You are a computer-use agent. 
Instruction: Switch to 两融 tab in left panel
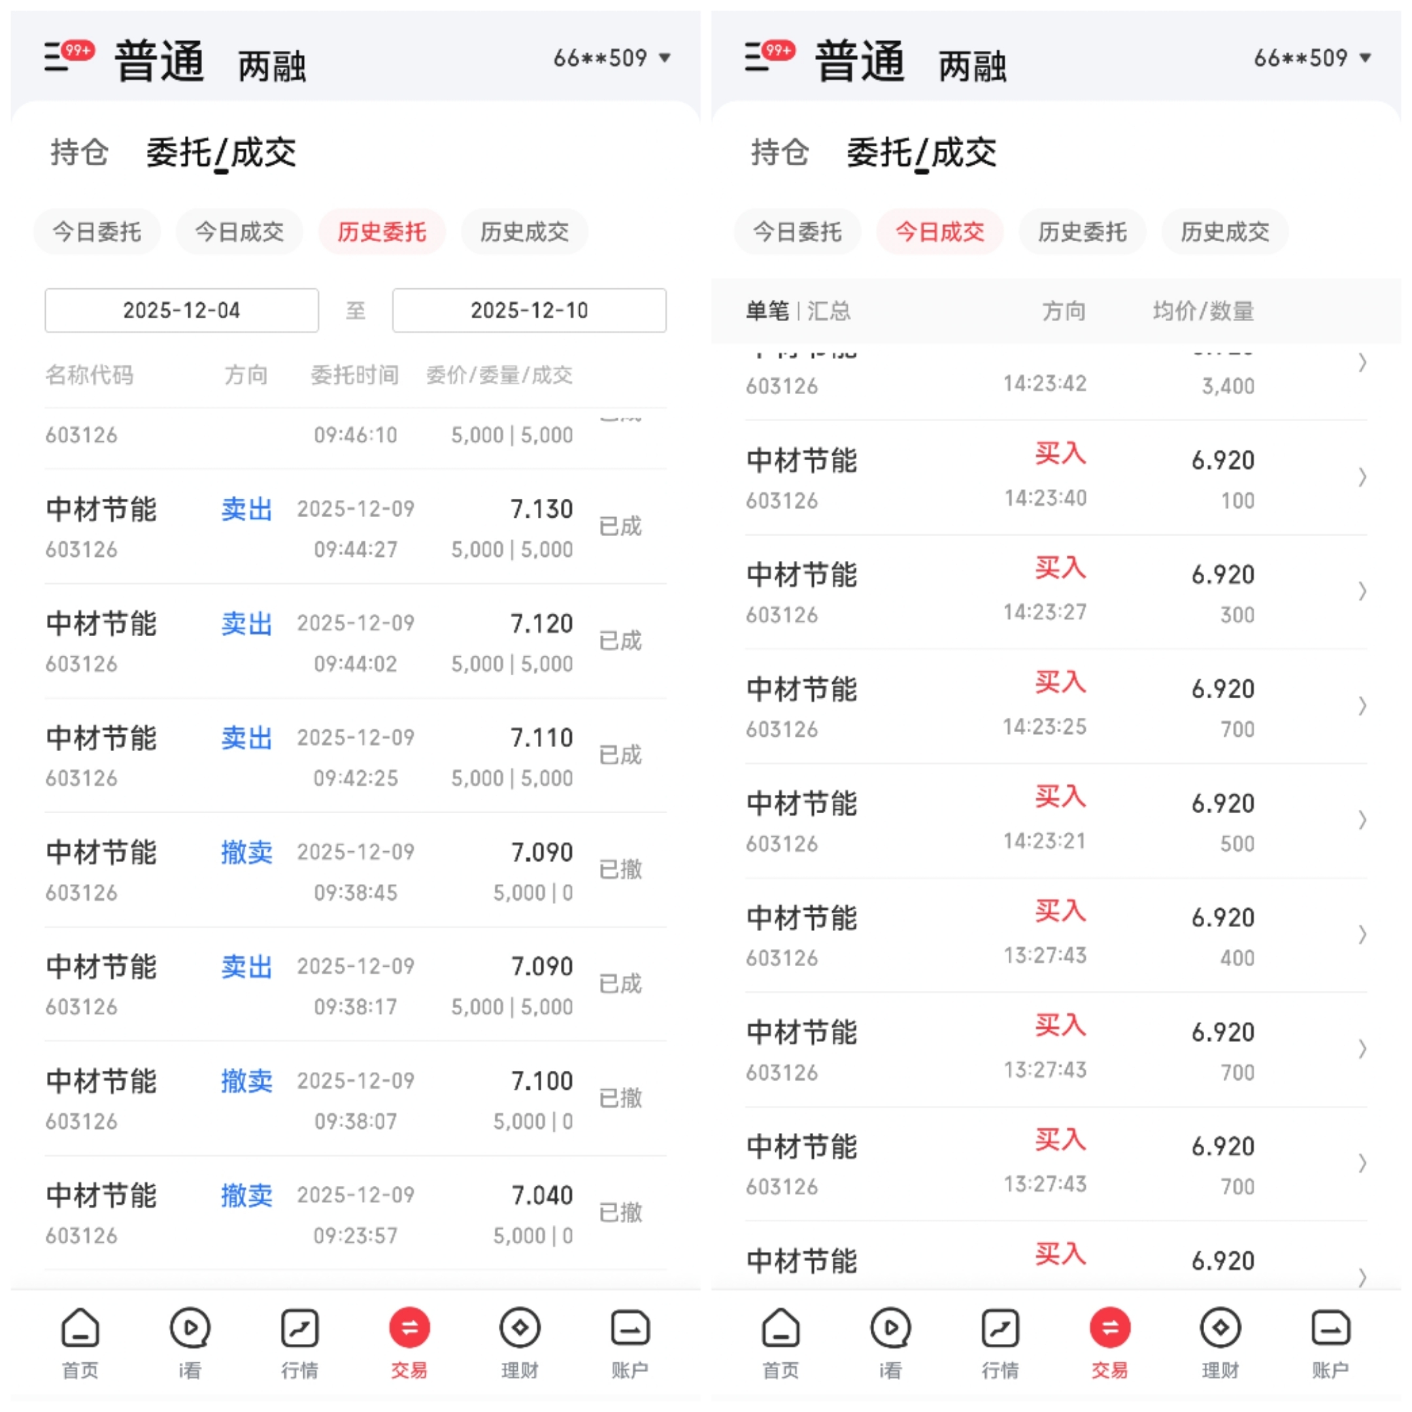tap(271, 67)
